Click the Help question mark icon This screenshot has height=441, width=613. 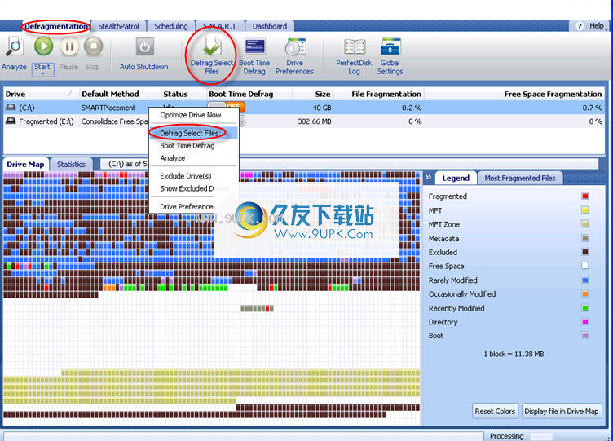580,26
